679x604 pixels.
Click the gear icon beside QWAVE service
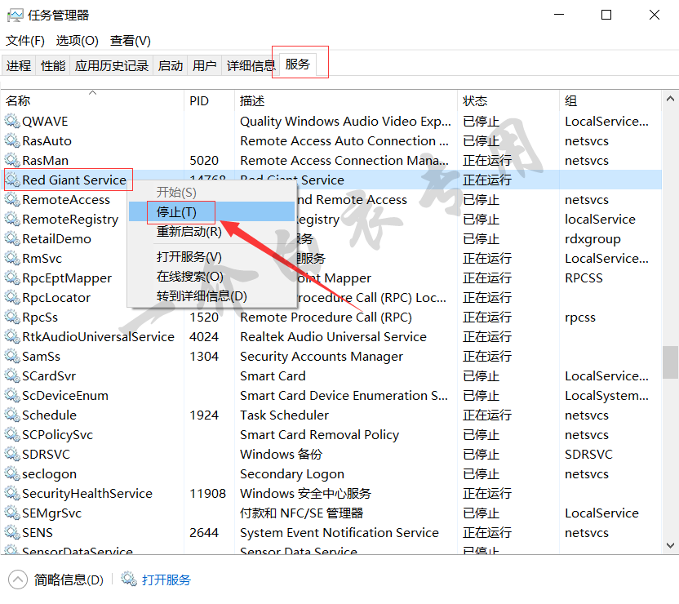coord(12,122)
